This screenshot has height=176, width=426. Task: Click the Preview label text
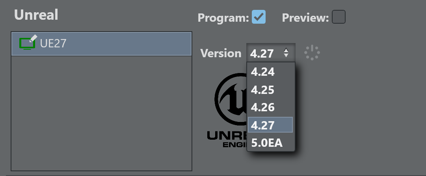click(x=305, y=18)
